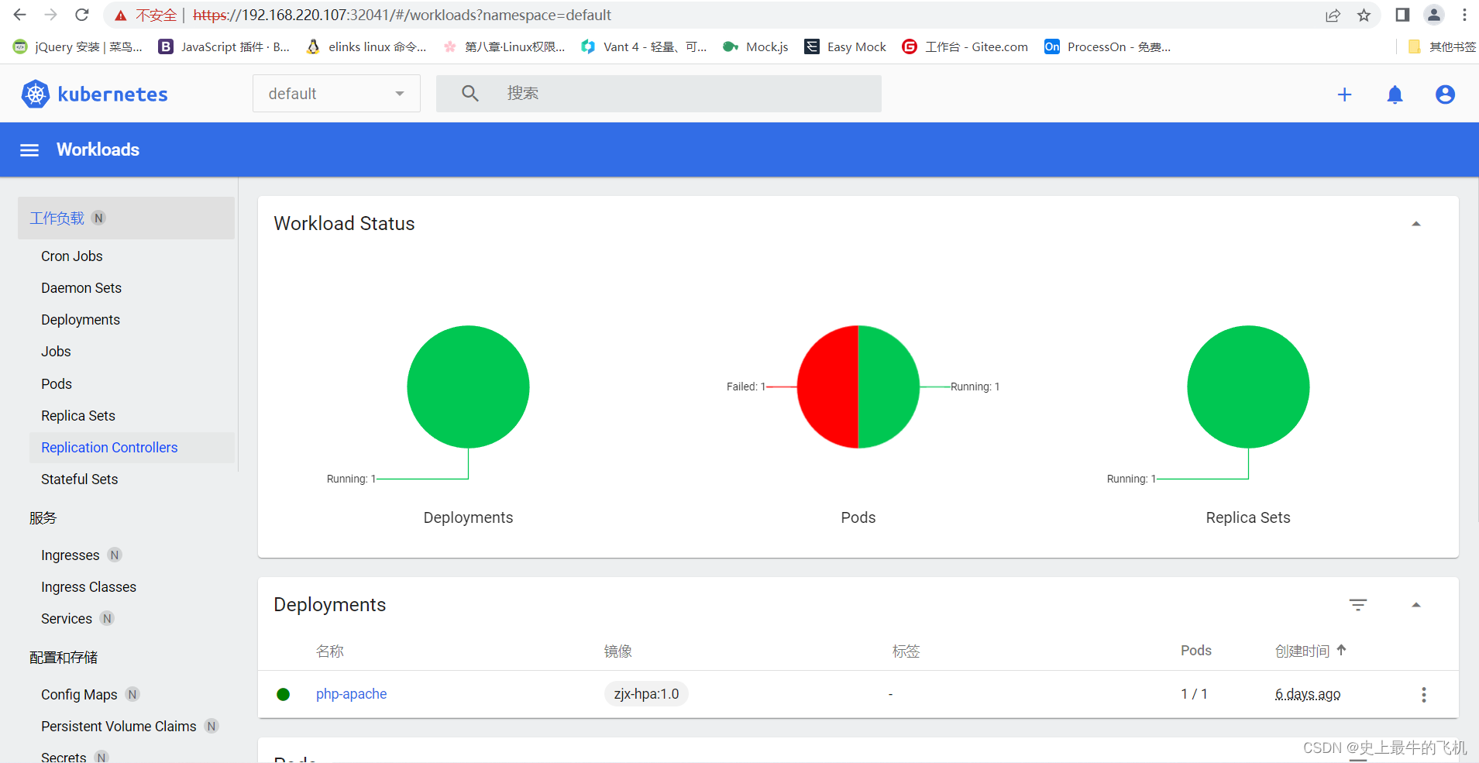The image size is (1479, 763).
Task: Click the share page icon in address bar
Action: 1333,15
